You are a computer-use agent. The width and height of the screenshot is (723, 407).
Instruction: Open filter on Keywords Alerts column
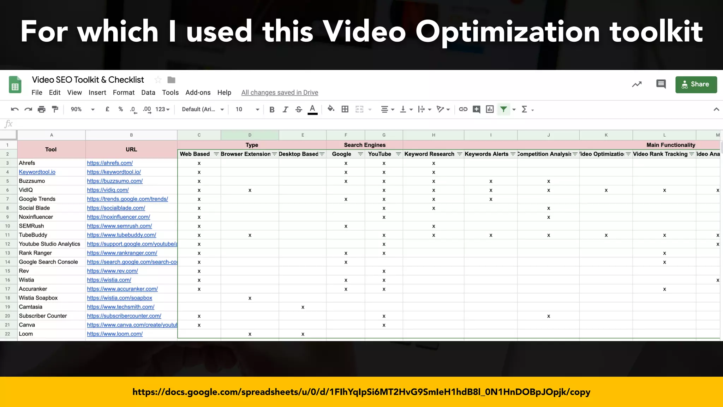point(513,154)
